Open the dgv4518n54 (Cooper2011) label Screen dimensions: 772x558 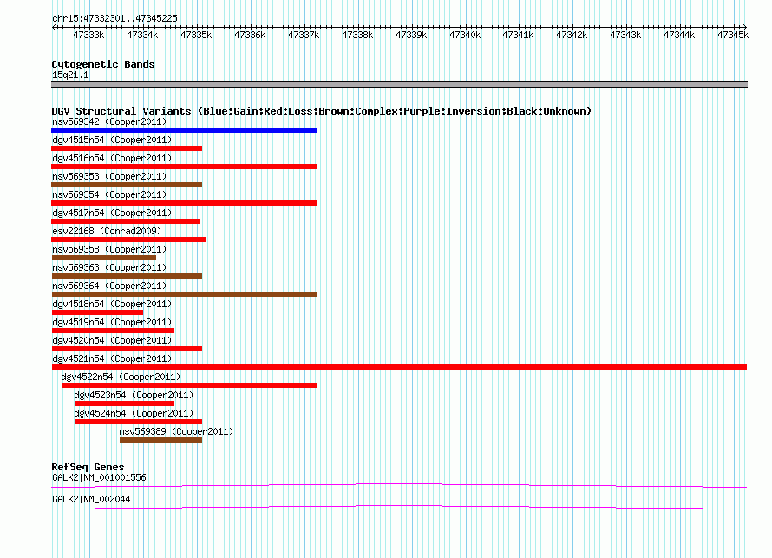[x=112, y=304]
